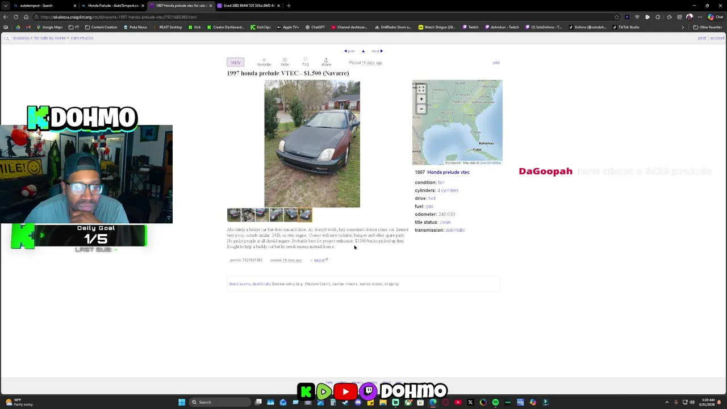Click the '4 cylinders' link
727x409 pixels.
tap(448, 190)
